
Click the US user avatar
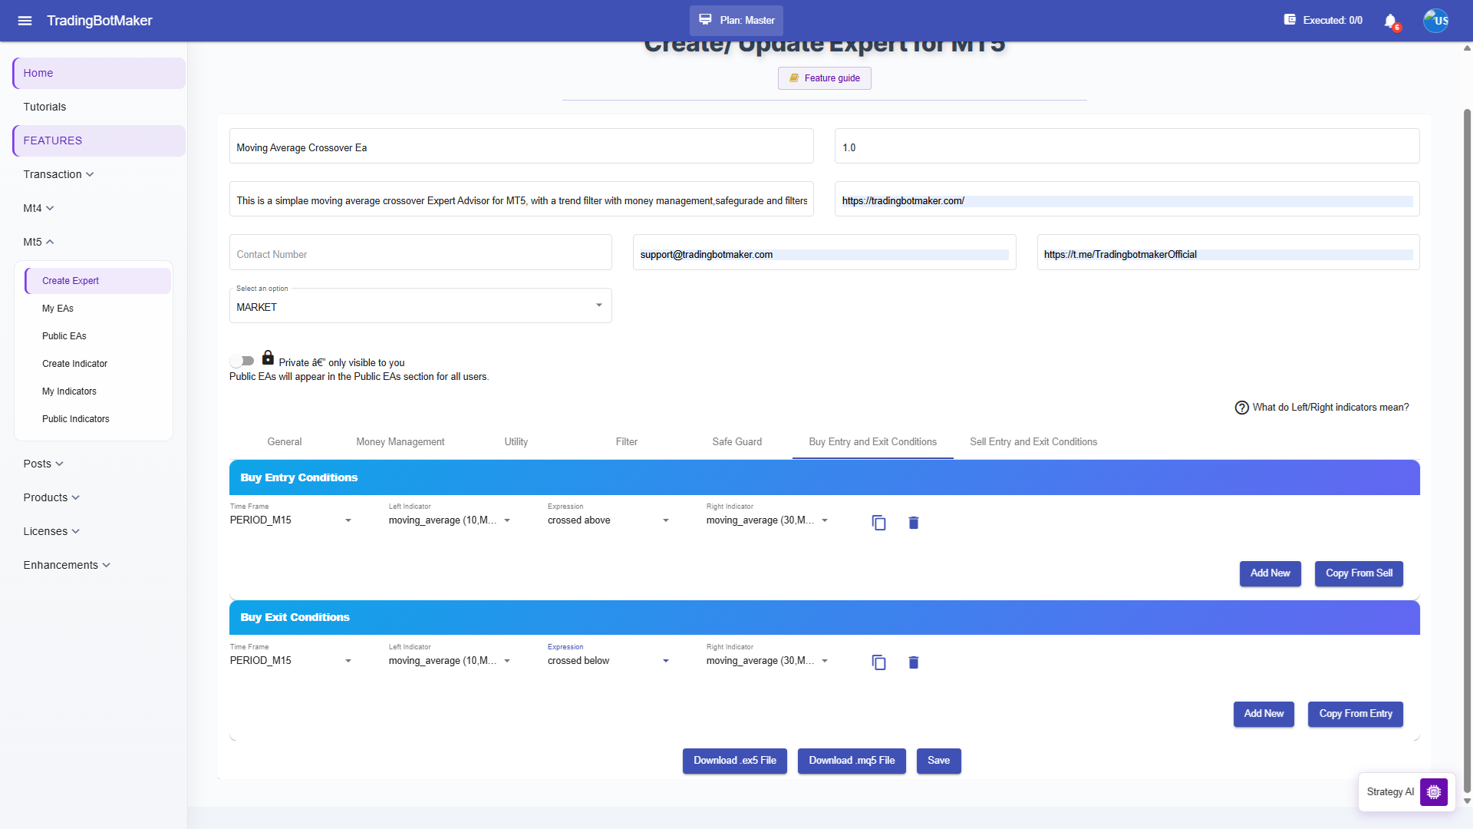point(1436,21)
